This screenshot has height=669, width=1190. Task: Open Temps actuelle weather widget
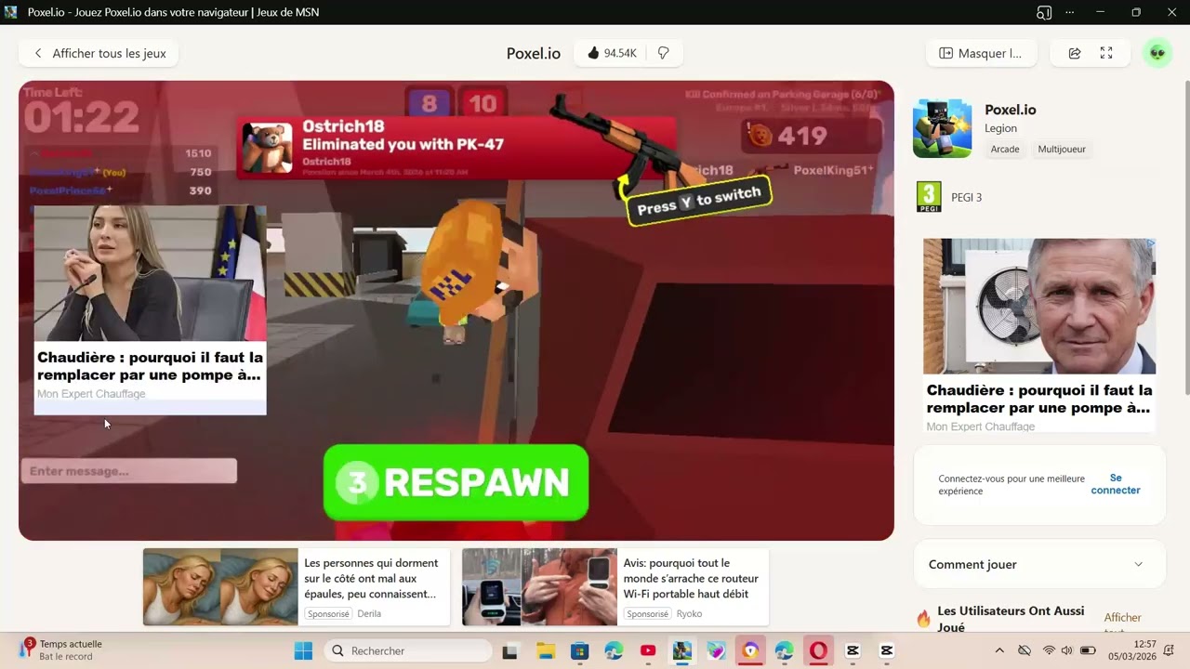(60, 650)
